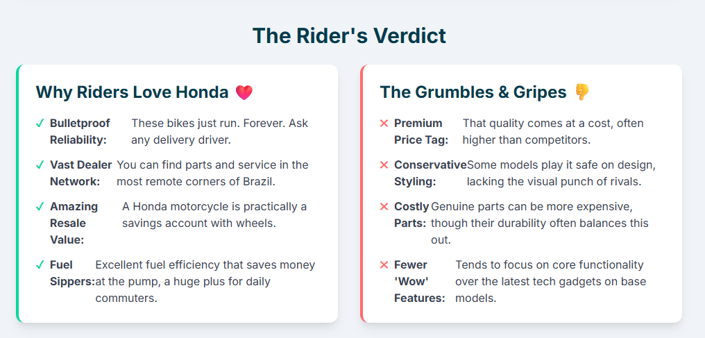705x338 pixels.
Task: Click the thumbs down emoji icon
Action: coord(581,92)
